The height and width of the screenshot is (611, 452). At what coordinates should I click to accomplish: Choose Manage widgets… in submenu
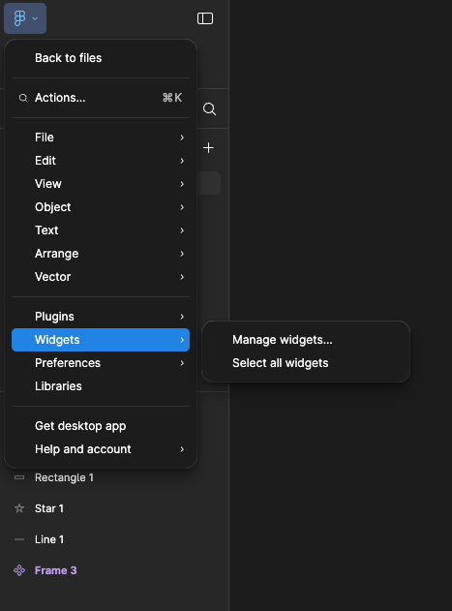(306, 340)
